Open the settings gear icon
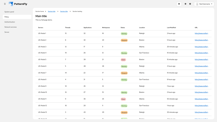Image resolution: width=217 pixels, height=122 pixels. pyautogui.click(x=186, y=4)
